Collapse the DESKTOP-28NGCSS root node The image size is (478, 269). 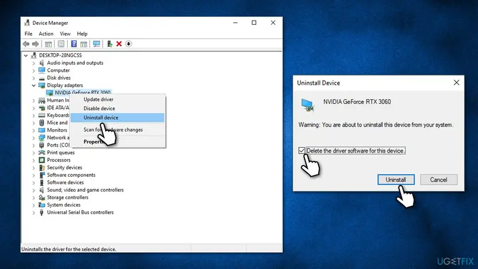[x=26, y=55]
